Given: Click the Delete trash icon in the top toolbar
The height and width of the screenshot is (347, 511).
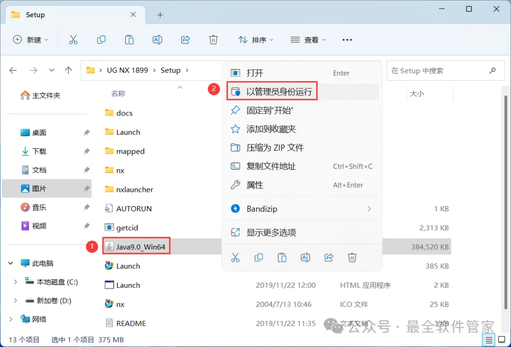Looking at the screenshot, I should point(213,40).
